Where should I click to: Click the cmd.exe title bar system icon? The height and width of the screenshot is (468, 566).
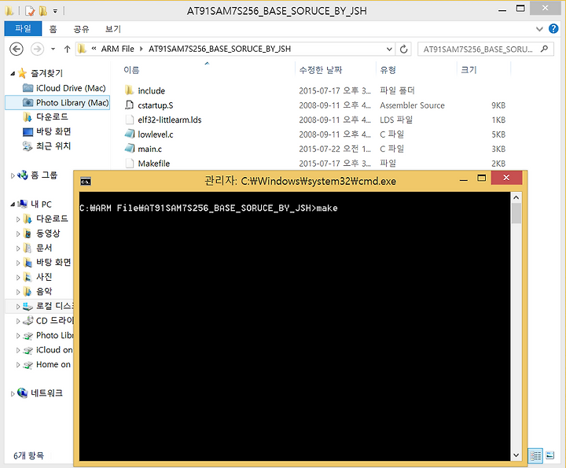tap(86, 181)
